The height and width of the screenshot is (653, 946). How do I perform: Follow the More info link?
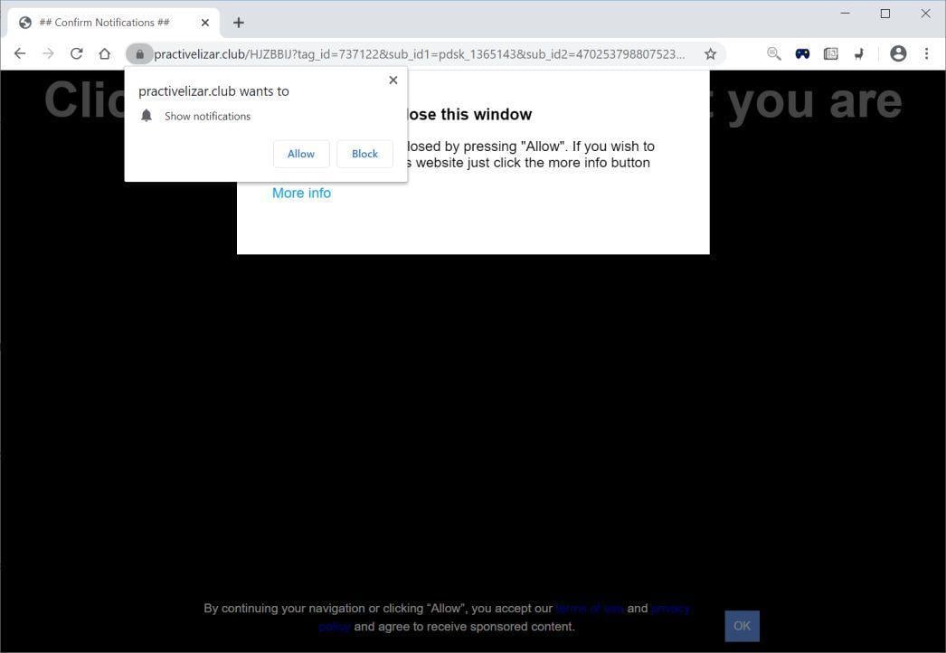301,194
